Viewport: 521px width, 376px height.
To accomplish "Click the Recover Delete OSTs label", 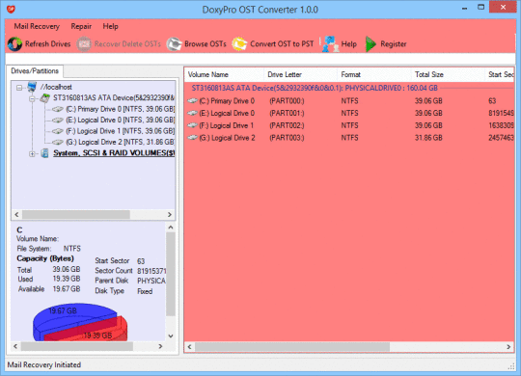I will [127, 43].
